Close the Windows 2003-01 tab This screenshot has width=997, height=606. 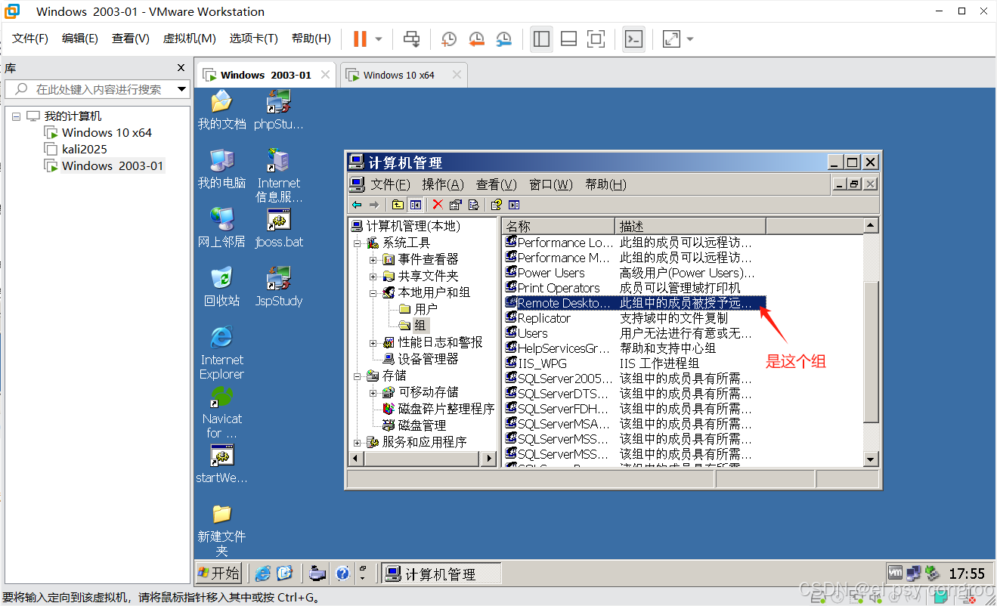[325, 75]
